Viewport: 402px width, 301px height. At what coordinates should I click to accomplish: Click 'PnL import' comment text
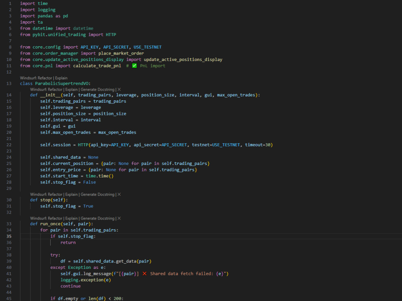click(152, 66)
